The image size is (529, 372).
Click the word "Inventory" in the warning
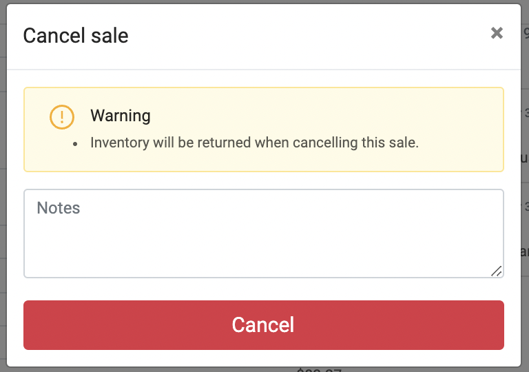click(118, 143)
